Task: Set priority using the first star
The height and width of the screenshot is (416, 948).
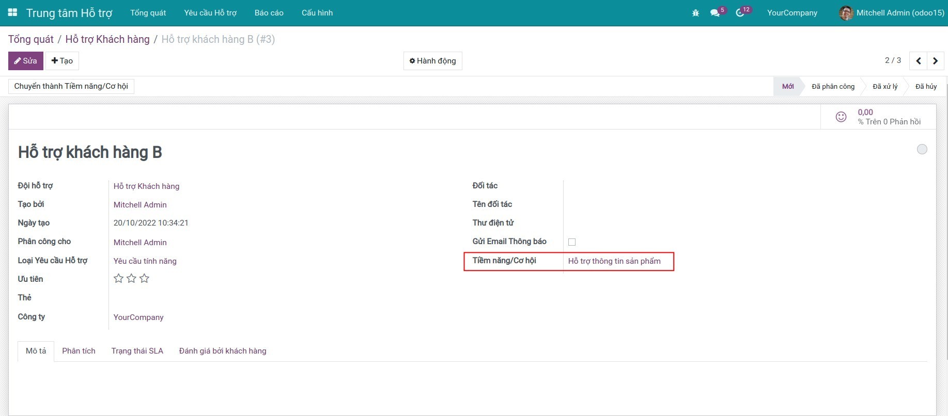Action: (118, 279)
